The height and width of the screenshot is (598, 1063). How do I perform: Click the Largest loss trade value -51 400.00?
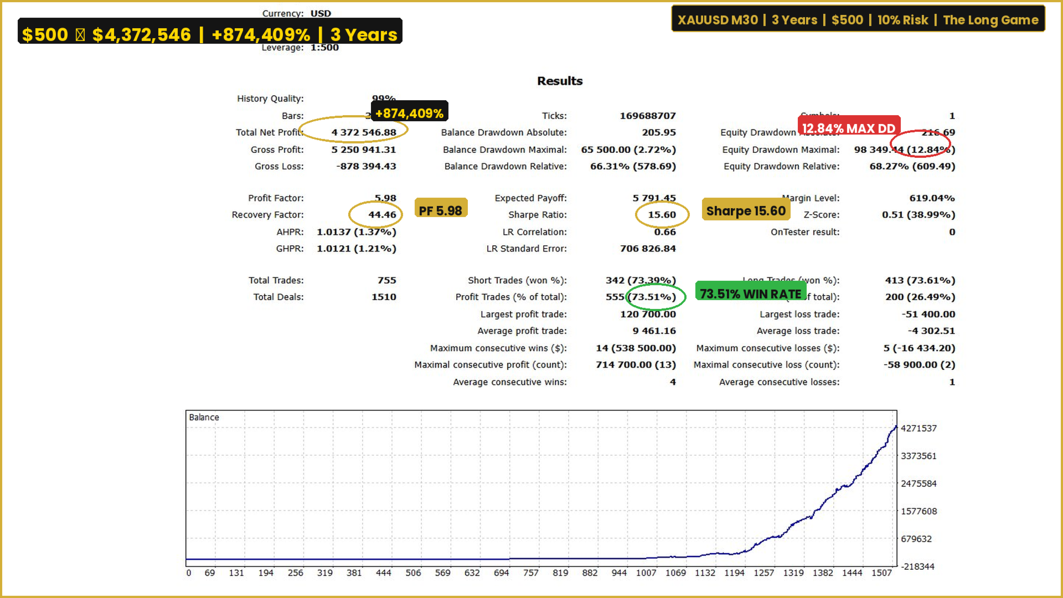pyautogui.click(x=928, y=314)
